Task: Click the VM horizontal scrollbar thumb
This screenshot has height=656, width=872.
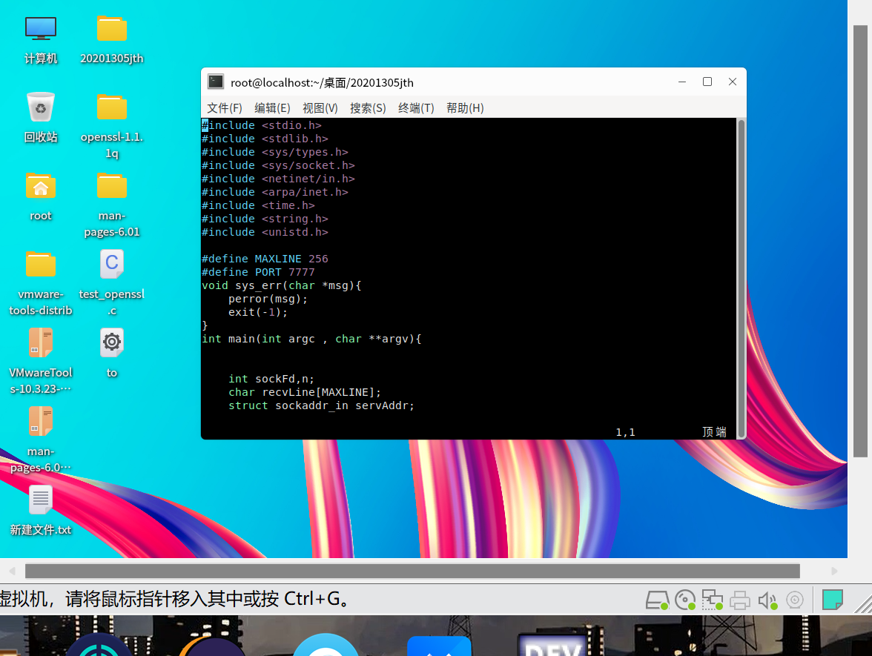Action: coord(412,571)
